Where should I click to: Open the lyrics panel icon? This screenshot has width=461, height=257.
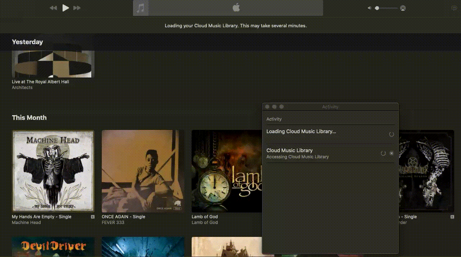[454, 8]
